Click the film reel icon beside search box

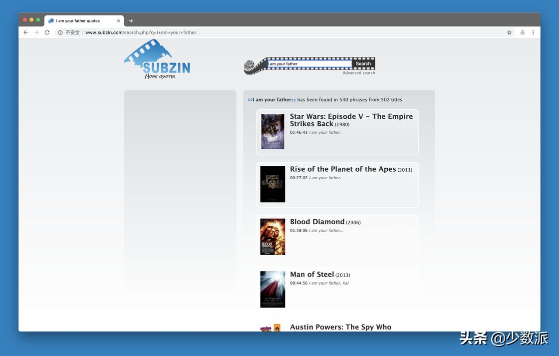(x=249, y=66)
